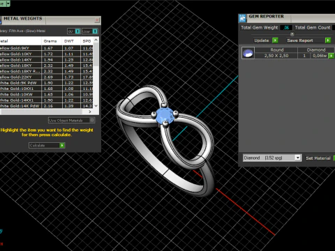Click the gem quantity cell showing 1
Viewport: 335px width, 251px height.
tap(304, 56)
